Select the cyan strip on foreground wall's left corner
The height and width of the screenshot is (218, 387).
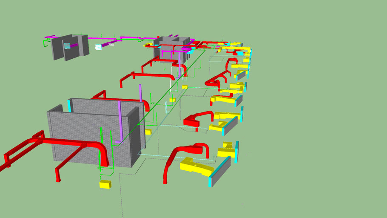[x=69, y=106]
